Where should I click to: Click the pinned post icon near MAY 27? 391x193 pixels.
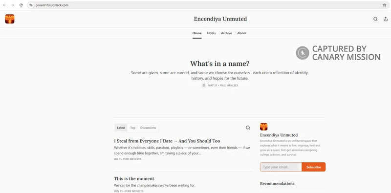click(204, 86)
